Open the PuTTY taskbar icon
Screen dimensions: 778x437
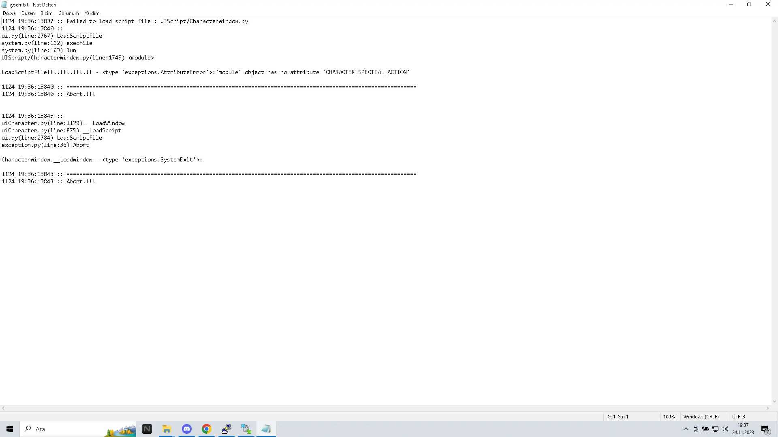(227, 429)
